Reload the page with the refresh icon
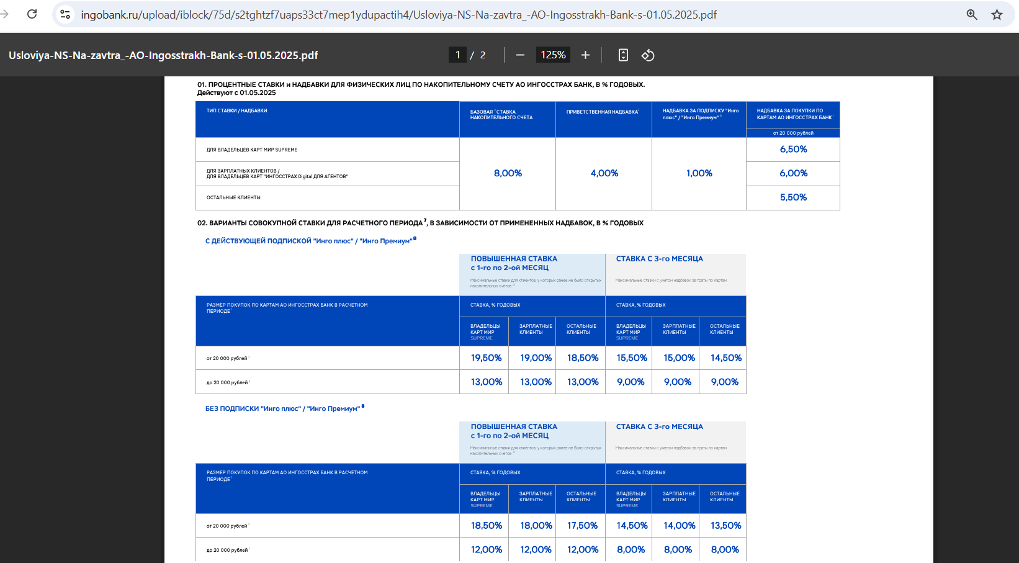Screen dimensions: 1019x563 pyautogui.click(x=32, y=14)
